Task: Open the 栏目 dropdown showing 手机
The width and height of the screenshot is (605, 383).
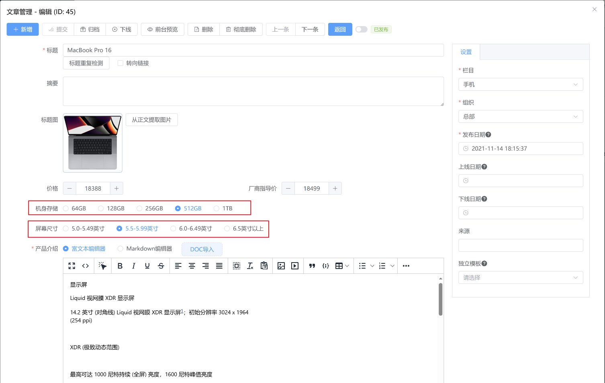Action: 521,84
